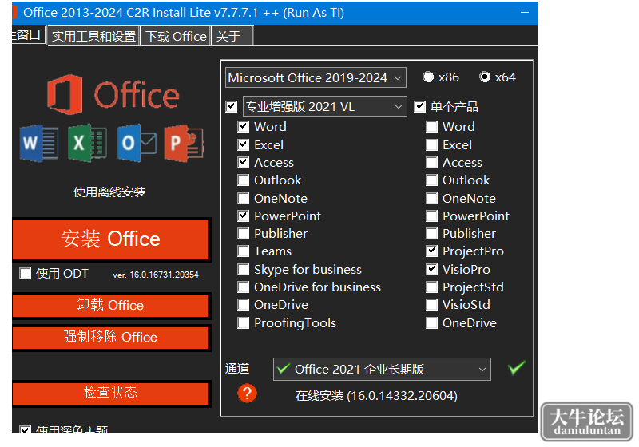Check Outlook under single products
Screen dimensions: 639x447
point(431,180)
